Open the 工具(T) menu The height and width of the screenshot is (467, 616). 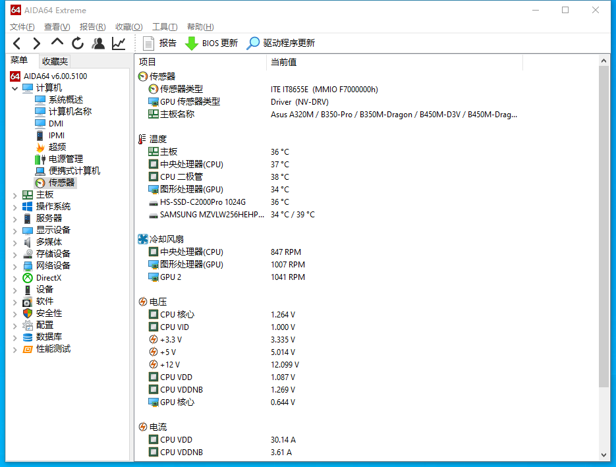[x=165, y=27]
